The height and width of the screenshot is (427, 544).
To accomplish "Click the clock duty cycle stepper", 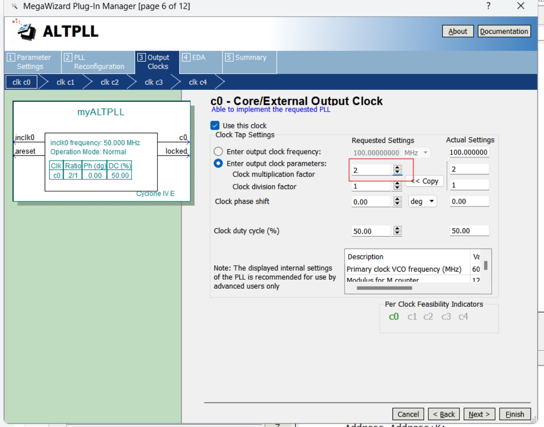I will pos(397,231).
